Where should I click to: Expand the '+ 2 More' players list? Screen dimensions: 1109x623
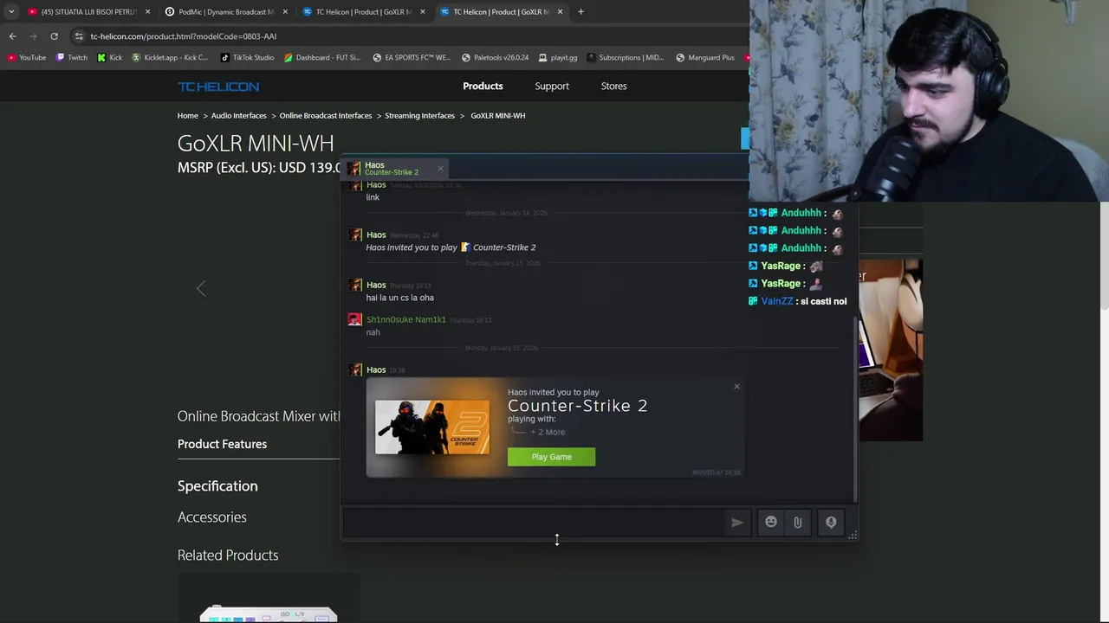coord(548,432)
